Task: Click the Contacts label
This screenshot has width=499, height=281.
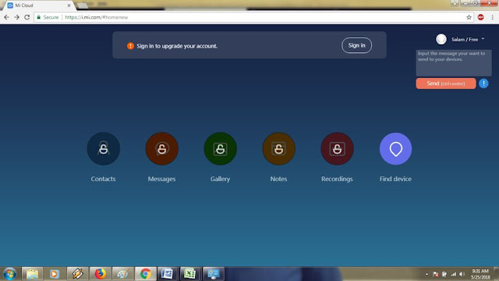Action: [x=103, y=179]
